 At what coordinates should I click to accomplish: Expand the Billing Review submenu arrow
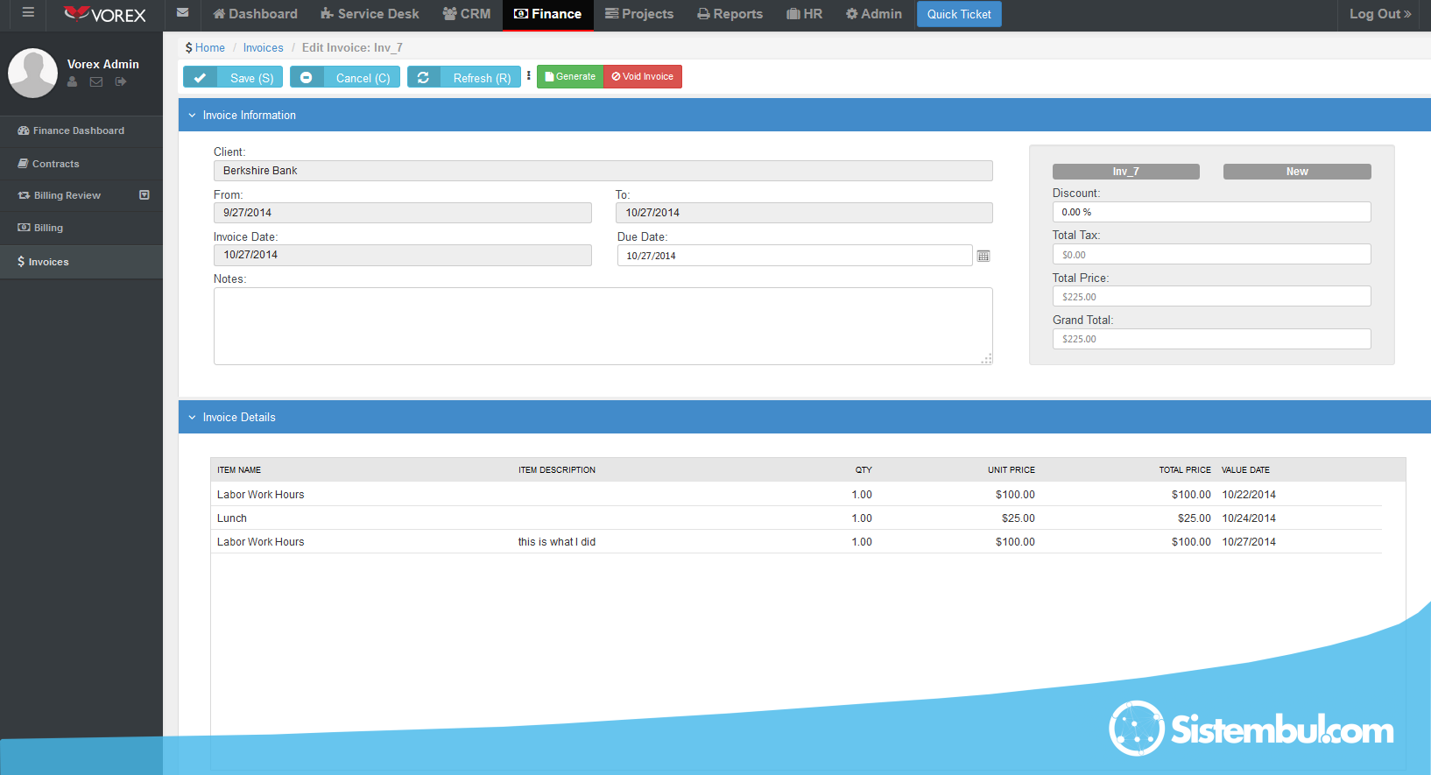tap(145, 195)
